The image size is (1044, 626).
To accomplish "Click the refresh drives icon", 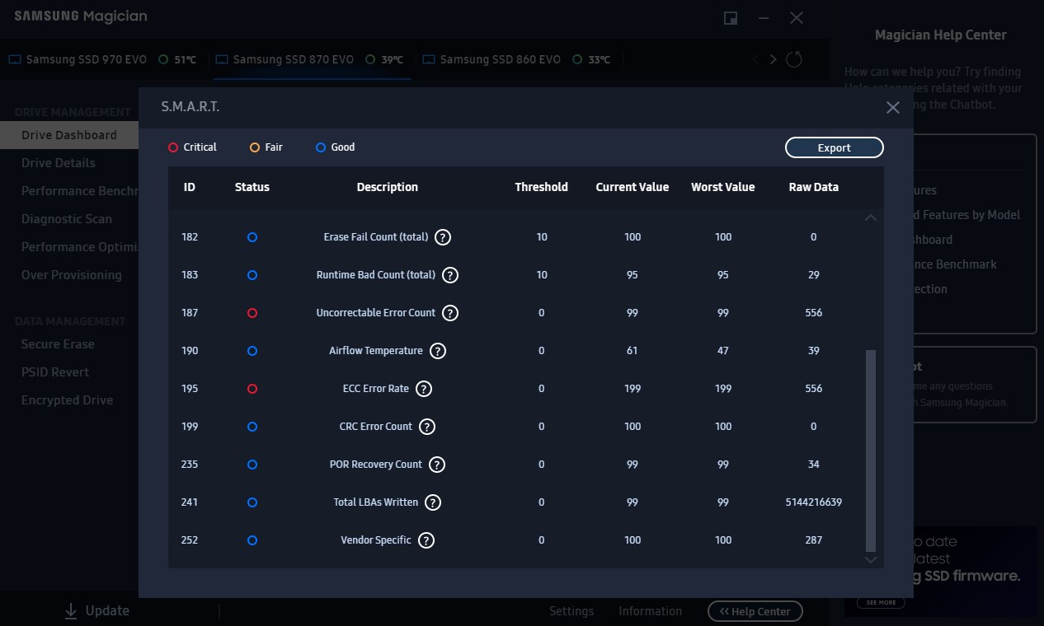I will (794, 59).
